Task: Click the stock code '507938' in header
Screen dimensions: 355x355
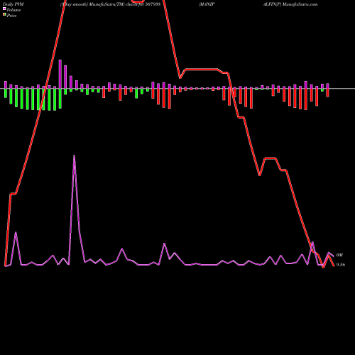Action: click(x=153, y=4)
